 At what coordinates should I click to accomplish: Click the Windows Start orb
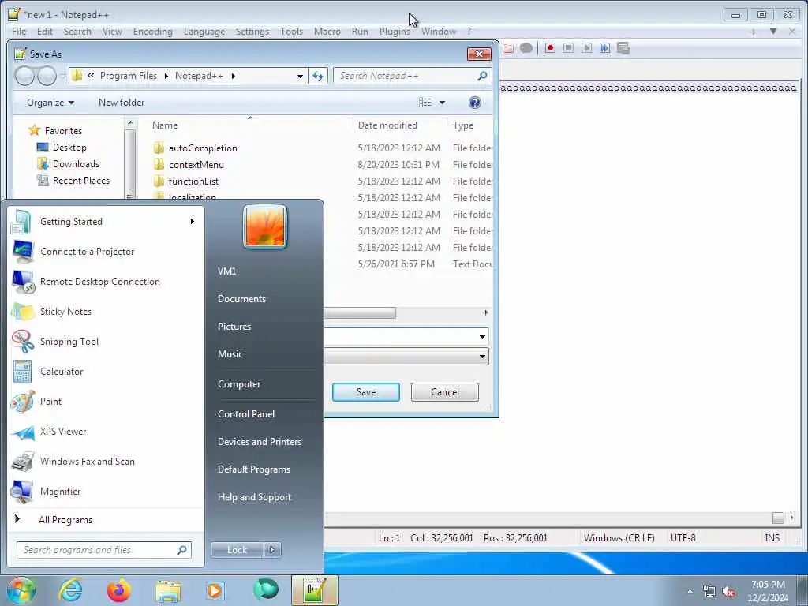21,590
